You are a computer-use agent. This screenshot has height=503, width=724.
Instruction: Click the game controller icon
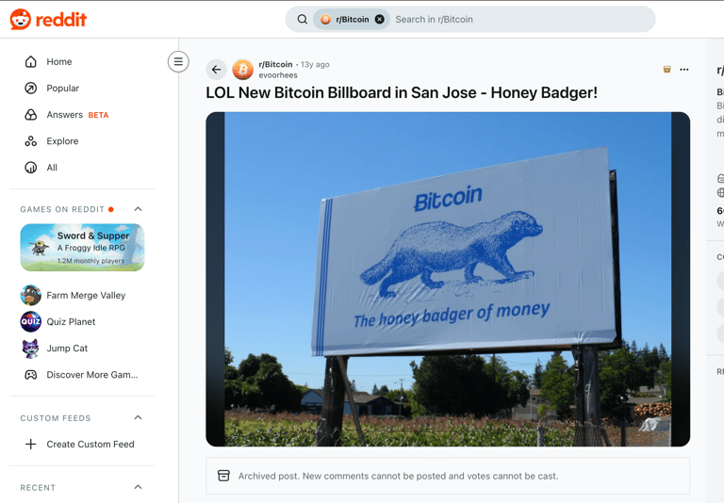31,375
